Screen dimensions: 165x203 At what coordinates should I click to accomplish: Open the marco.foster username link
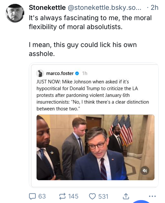pyautogui.click(x=60, y=73)
